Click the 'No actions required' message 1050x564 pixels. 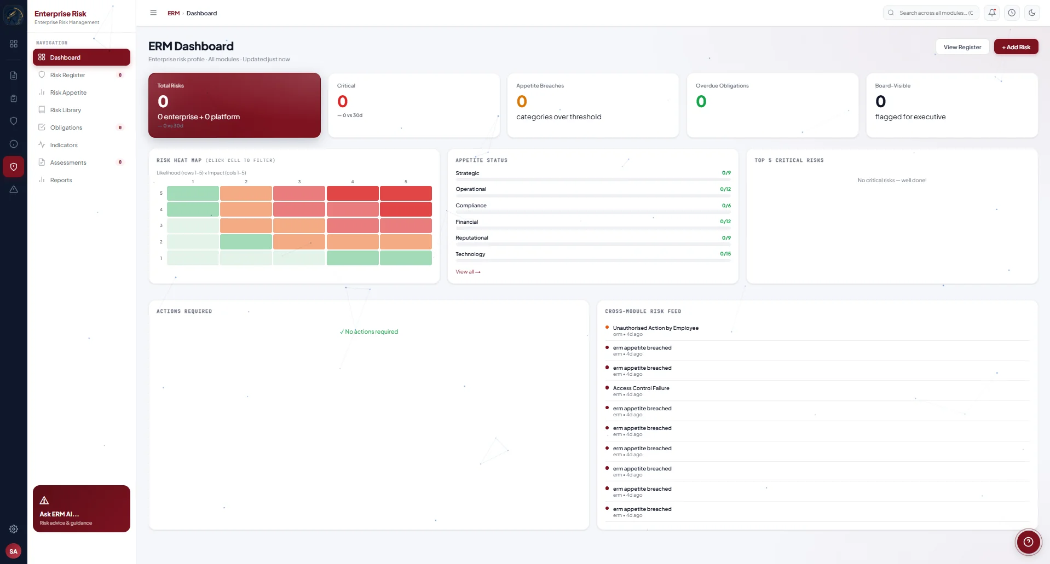click(x=369, y=332)
